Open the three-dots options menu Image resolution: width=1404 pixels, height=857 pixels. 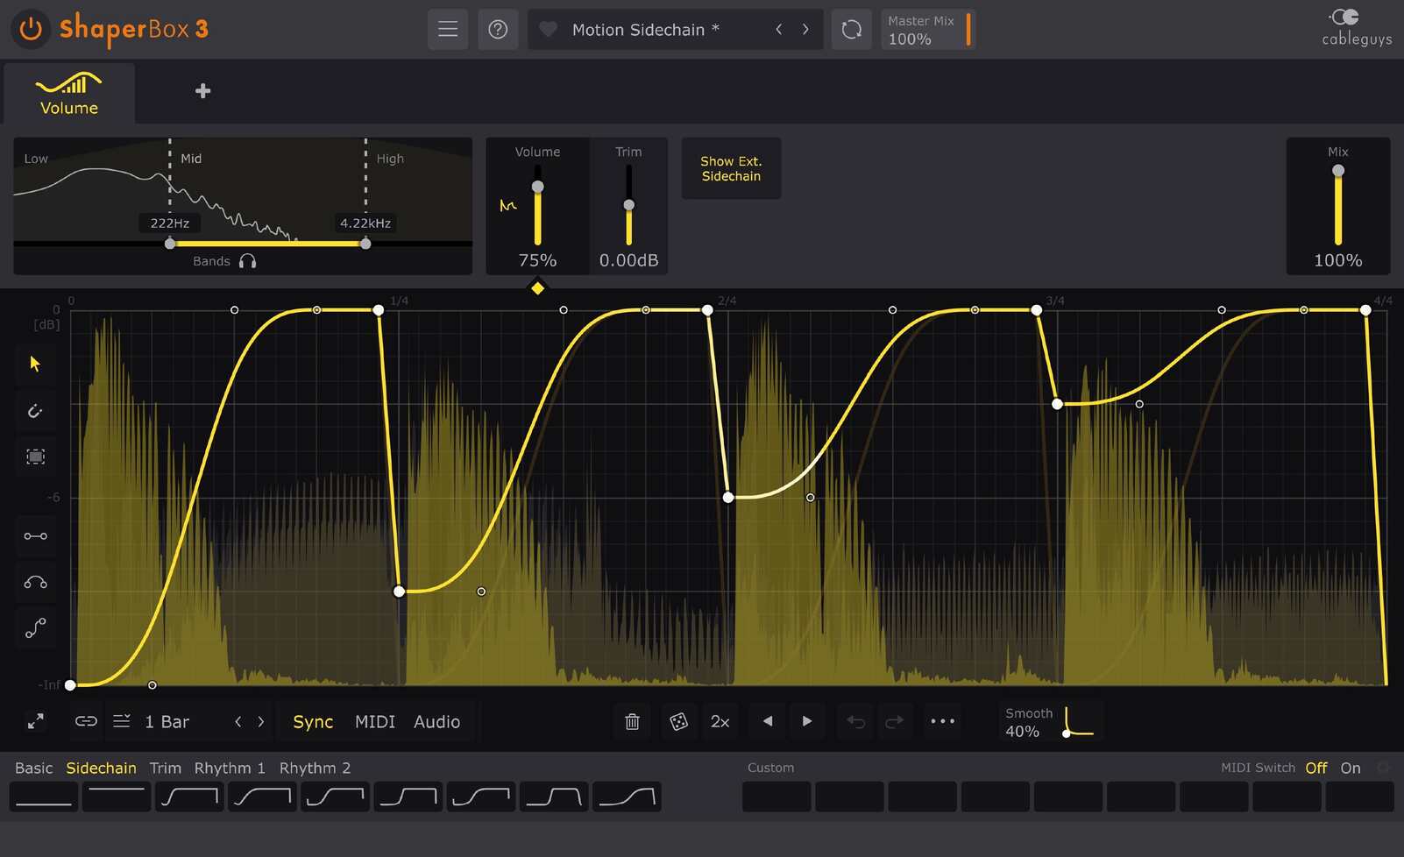(x=943, y=721)
